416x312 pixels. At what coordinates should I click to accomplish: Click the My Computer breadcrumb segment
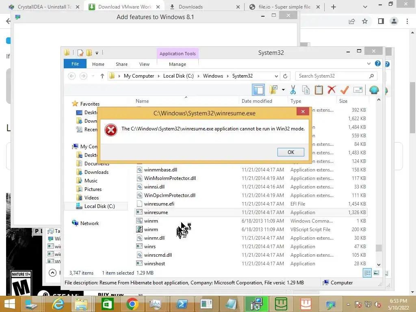click(x=139, y=76)
